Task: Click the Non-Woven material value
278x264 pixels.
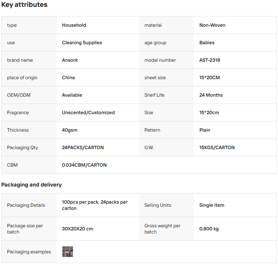Action: pyautogui.click(x=212, y=25)
